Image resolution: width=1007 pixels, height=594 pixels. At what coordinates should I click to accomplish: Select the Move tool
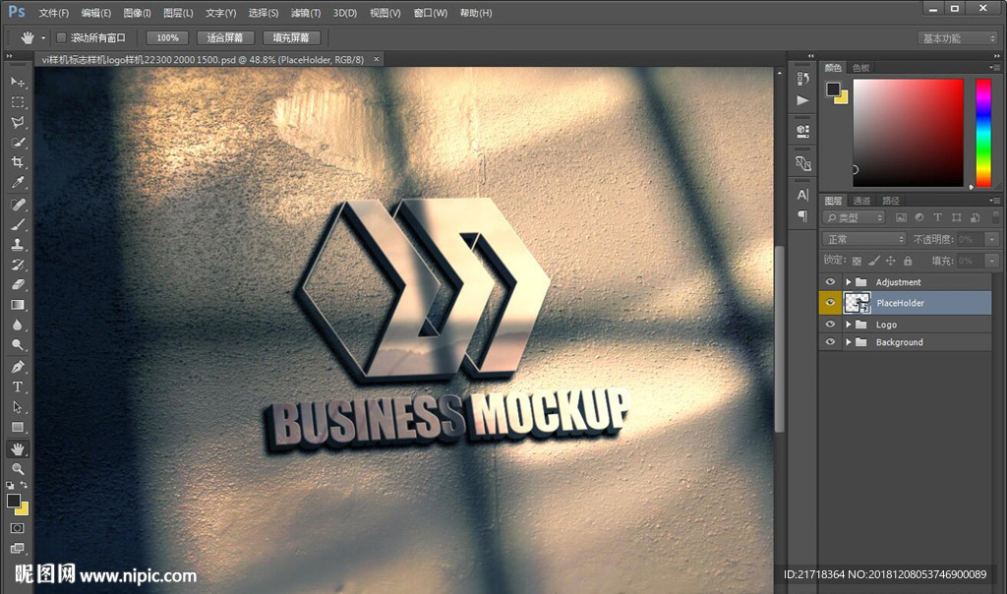click(18, 83)
